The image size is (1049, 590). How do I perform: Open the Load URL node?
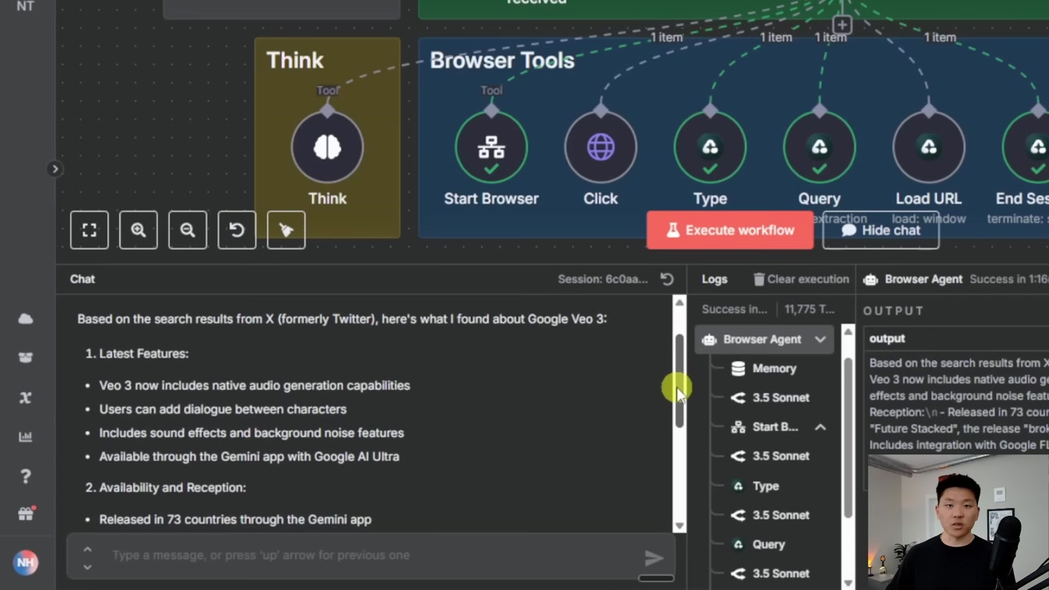[x=928, y=147]
